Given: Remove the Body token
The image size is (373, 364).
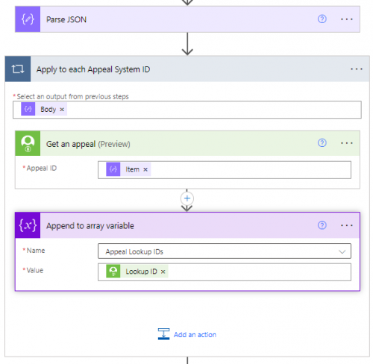Looking at the screenshot, I should (62, 110).
